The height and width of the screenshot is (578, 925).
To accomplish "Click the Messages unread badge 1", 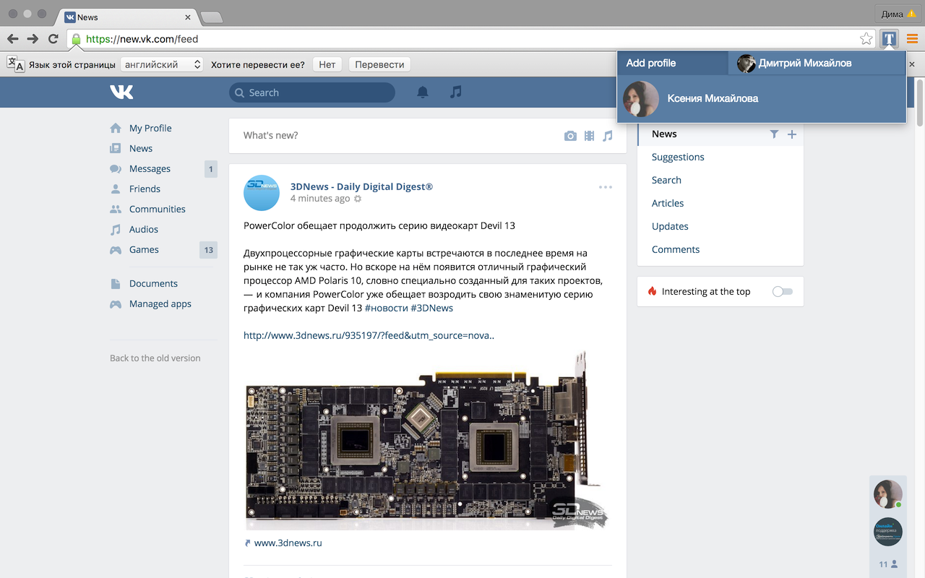I will [211, 169].
